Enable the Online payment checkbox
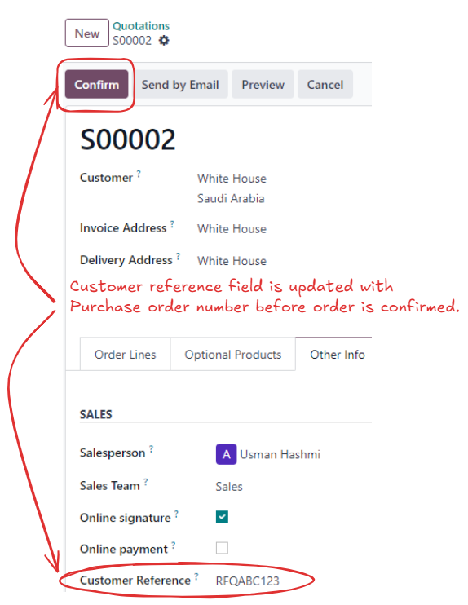 [222, 548]
